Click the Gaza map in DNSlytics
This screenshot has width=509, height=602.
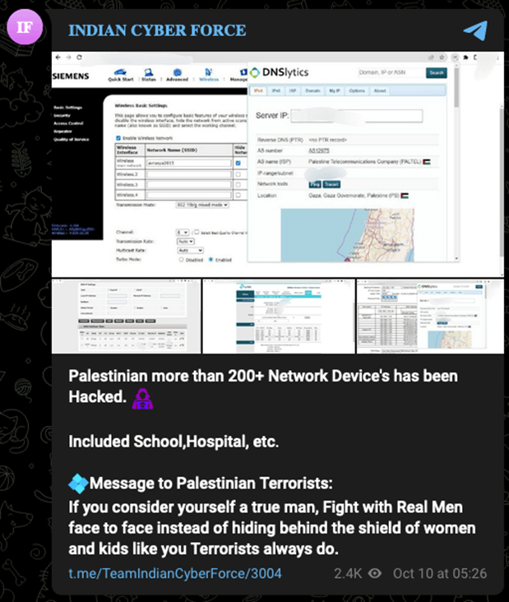coord(347,235)
